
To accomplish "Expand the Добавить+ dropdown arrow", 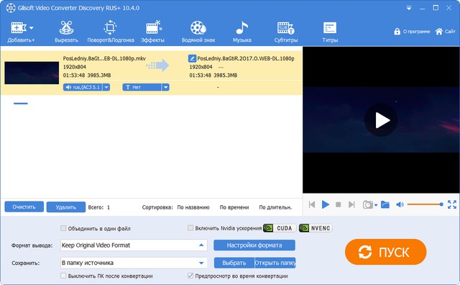I will pyautogui.click(x=32, y=28).
